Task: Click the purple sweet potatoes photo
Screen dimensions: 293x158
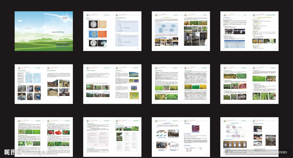Action: click(x=243, y=86)
